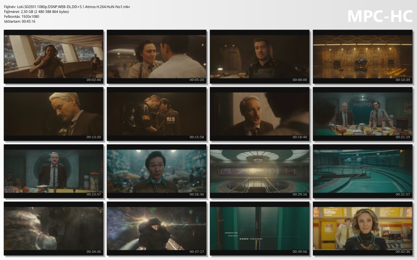Select the thumbnail at 00:23:57

[53, 171]
